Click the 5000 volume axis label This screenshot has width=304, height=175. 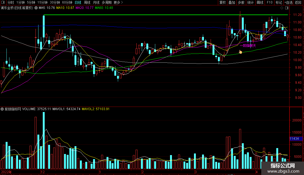tap(298, 157)
